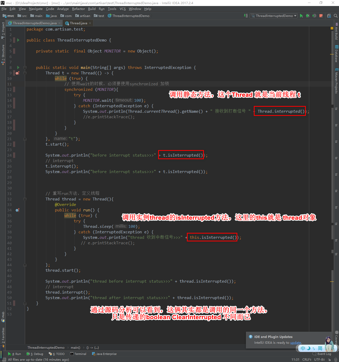Click the lambda gutter marker on line 9
This screenshot has height=362, width=339.
(x=18, y=73)
